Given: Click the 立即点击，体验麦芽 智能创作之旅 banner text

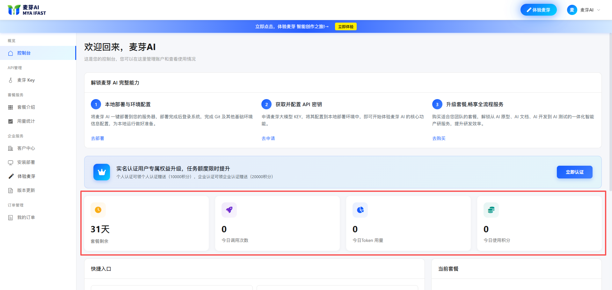Looking at the screenshot, I should click(292, 26).
